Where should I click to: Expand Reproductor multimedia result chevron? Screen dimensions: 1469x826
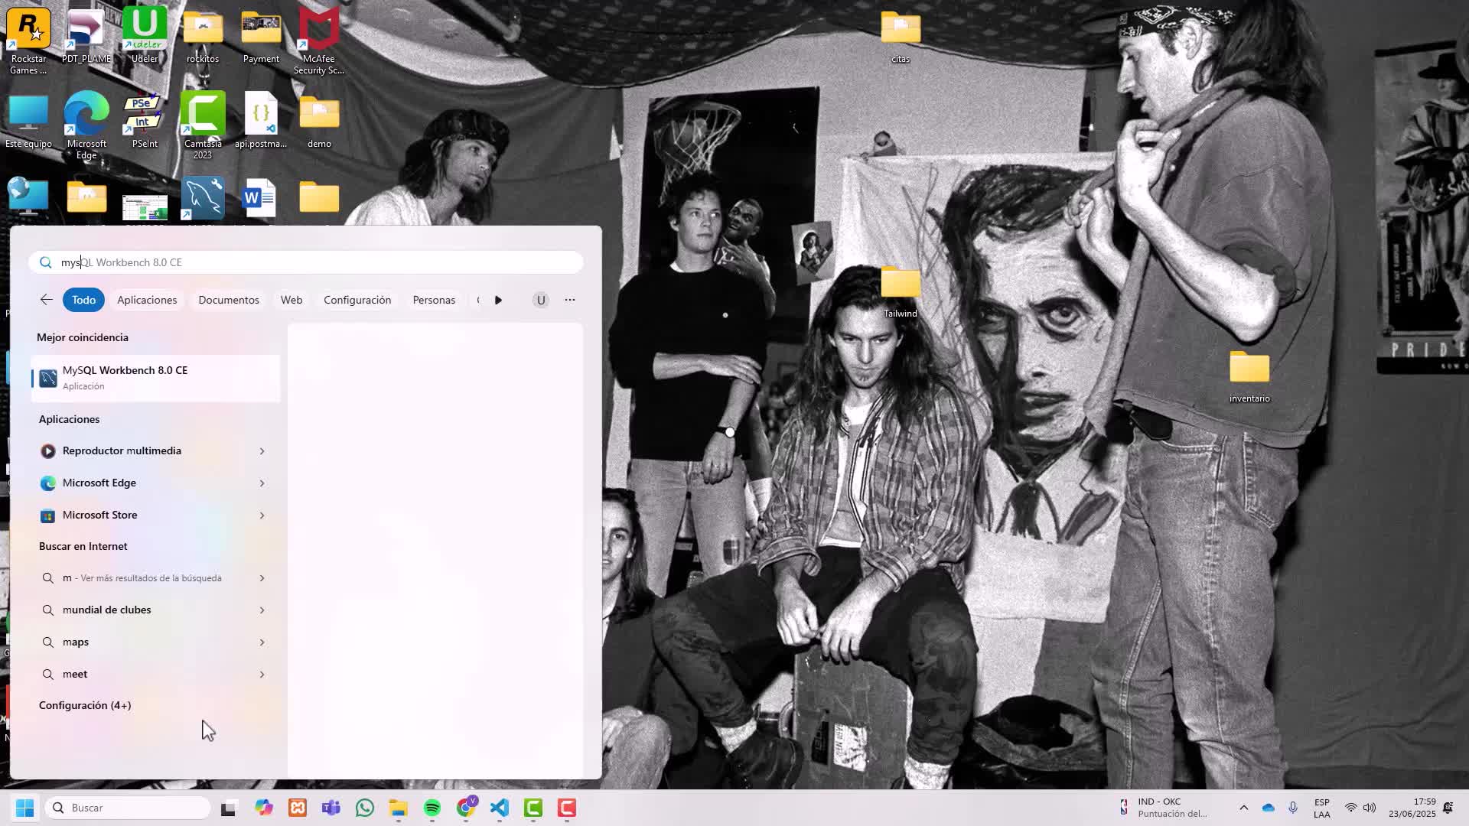[x=262, y=451]
